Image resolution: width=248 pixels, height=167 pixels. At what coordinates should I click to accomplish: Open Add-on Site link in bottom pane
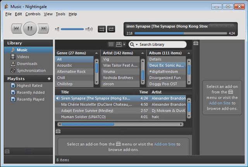(x=165, y=144)
